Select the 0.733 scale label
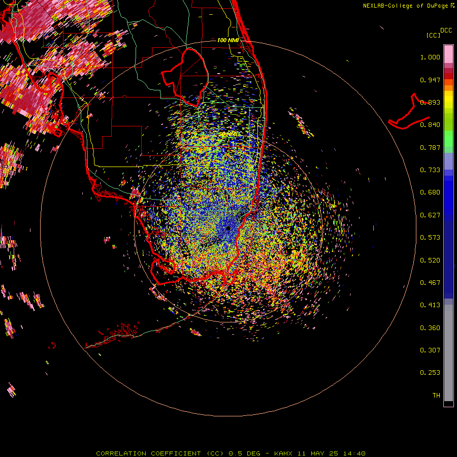This screenshot has height=457, width=457. 430,170
